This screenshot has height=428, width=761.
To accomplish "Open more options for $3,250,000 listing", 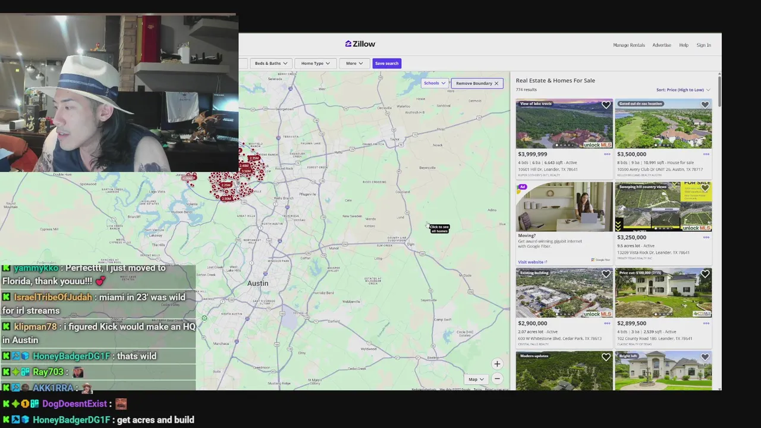I will (x=706, y=237).
